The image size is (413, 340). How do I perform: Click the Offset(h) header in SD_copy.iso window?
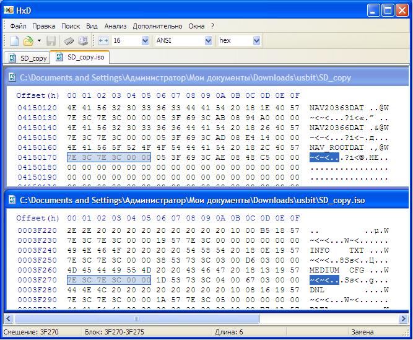point(38,218)
